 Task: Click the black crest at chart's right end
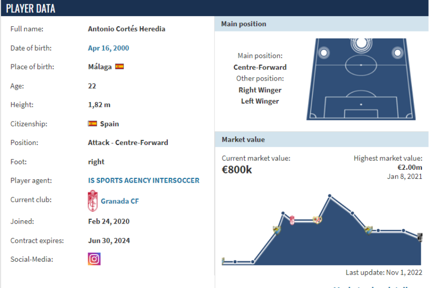[x=420, y=237]
